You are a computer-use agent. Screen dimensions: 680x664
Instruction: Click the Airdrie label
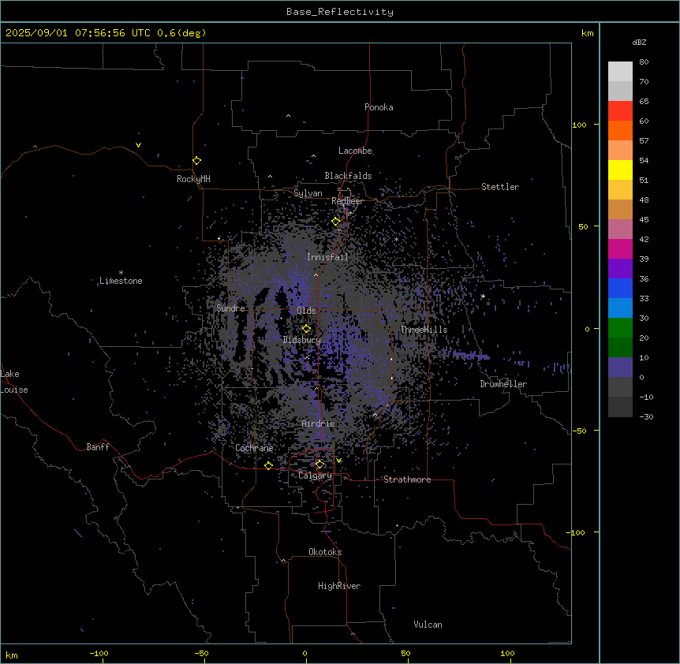pyautogui.click(x=319, y=423)
